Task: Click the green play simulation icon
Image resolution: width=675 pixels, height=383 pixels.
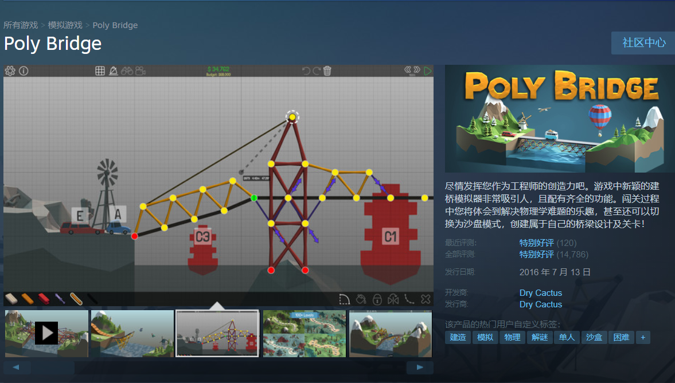Action: pos(427,71)
